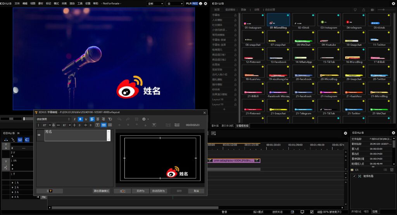Toggle italic in the subtitle editor
This screenshot has height=215, width=397.
(x=74, y=119)
